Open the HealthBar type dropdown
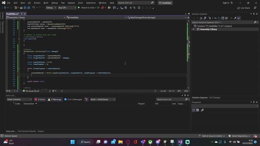The height and width of the screenshot is (146, 260). [96, 17]
